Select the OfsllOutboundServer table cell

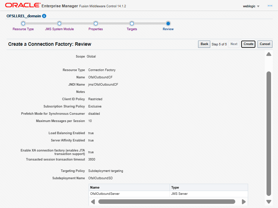(129, 194)
